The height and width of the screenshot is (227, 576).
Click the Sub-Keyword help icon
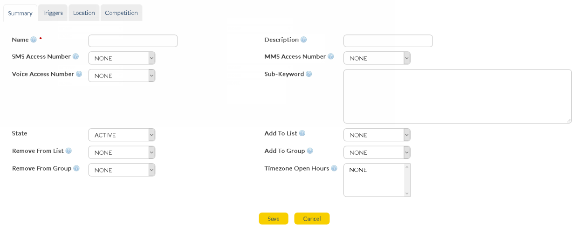pos(309,74)
